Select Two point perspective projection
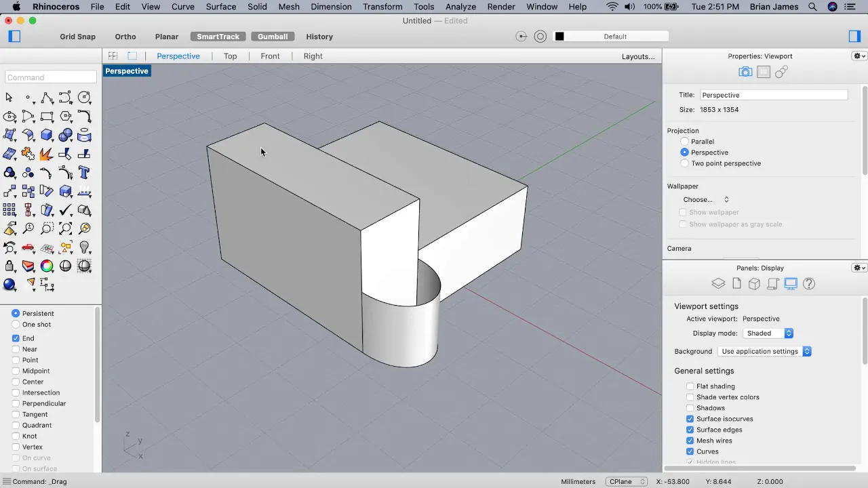868x488 pixels. click(684, 163)
